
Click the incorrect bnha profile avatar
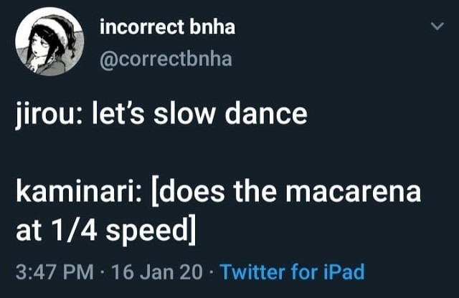(47, 43)
